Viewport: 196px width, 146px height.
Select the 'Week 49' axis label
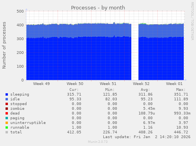41,84
